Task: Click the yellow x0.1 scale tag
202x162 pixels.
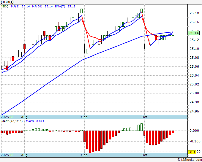Action: (192, 152)
